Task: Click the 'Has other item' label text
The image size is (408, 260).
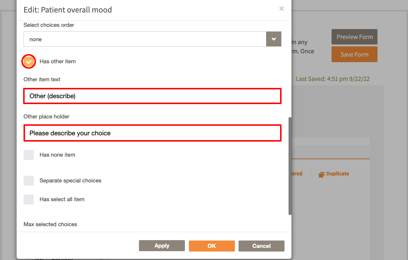Action: [x=57, y=61]
